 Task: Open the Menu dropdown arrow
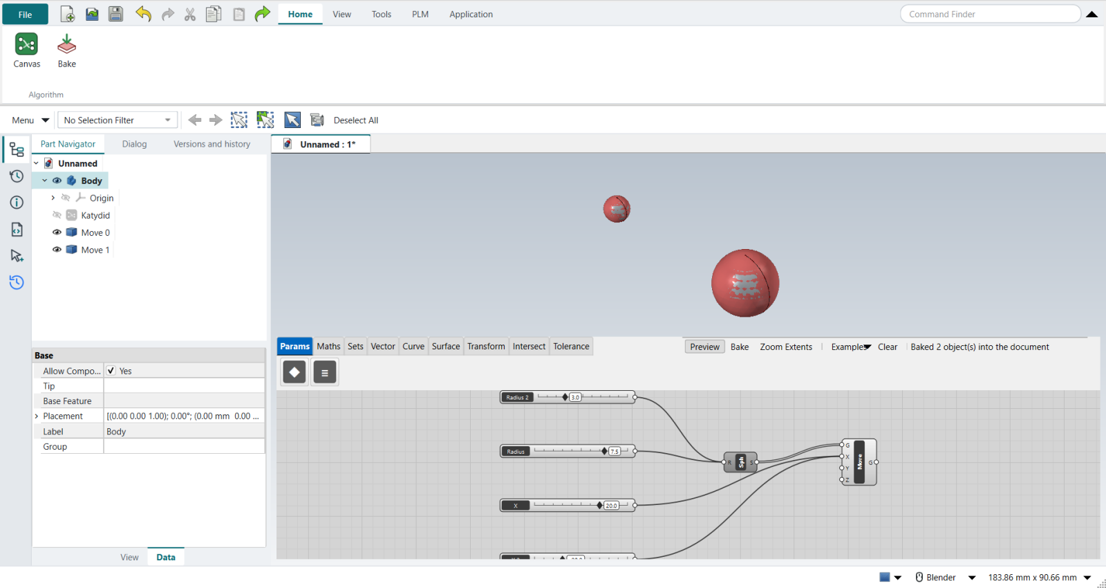(x=46, y=120)
